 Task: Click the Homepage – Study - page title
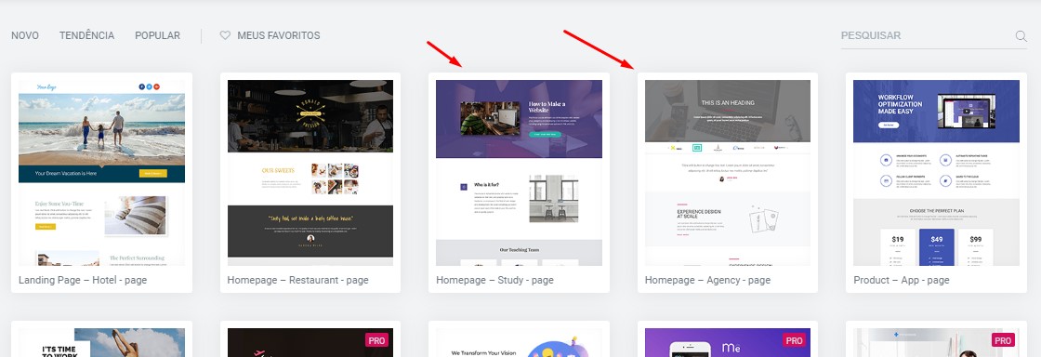[494, 280]
